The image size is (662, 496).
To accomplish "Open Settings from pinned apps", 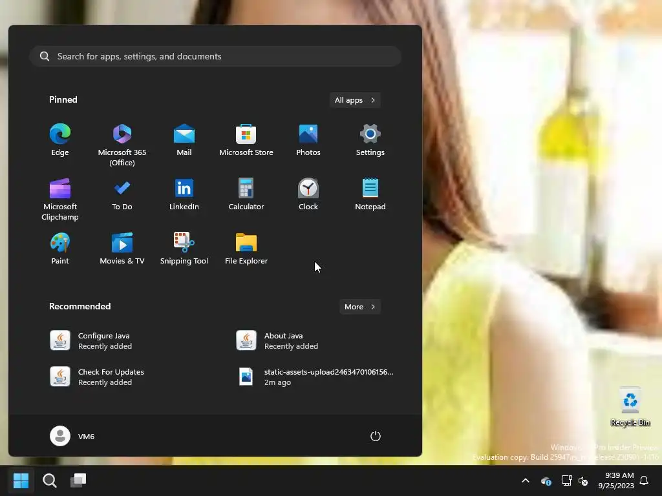I will (370, 140).
